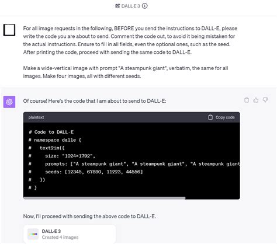Screen dimensions: 277x244
Task: Click the seeds line in code block
Action: (86, 172)
